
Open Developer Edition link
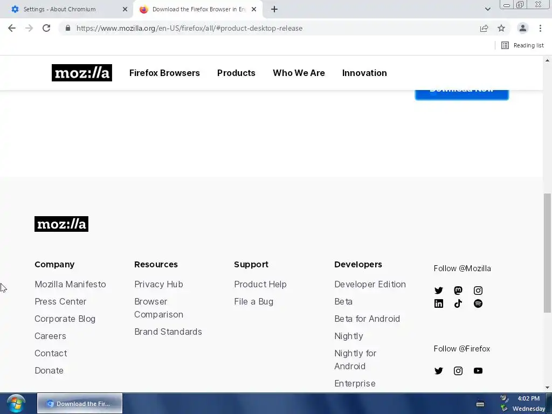370,284
